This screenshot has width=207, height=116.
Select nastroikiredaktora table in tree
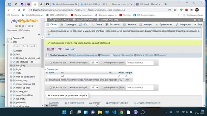pyautogui.click(x=25, y=95)
